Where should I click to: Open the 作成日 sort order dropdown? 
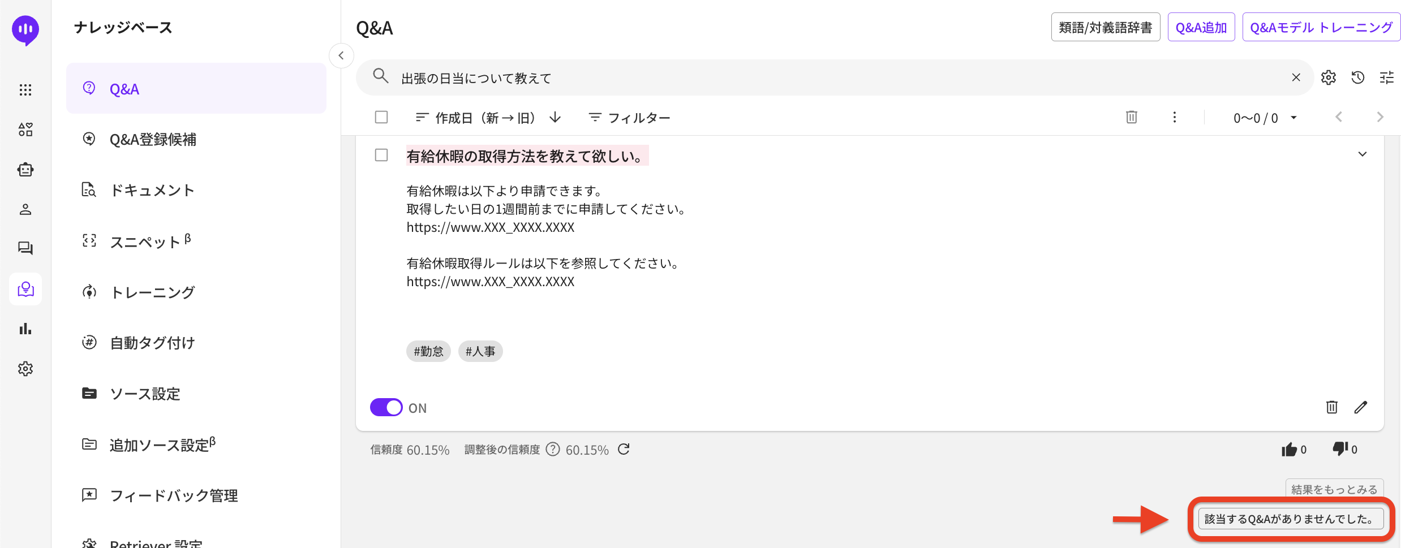pos(488,118)
